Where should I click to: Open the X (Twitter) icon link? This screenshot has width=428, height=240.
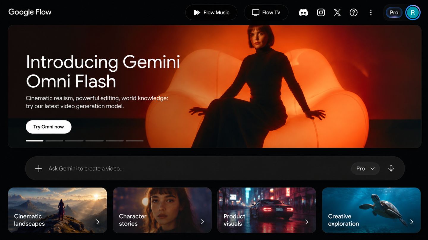[x=337, y=12]
